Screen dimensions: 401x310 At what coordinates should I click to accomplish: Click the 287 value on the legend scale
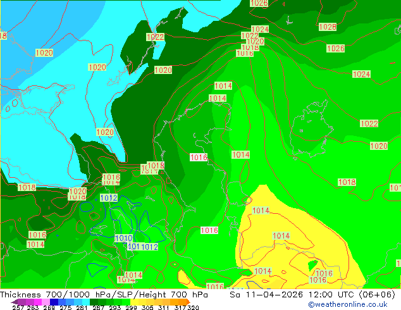coord(98,307)
